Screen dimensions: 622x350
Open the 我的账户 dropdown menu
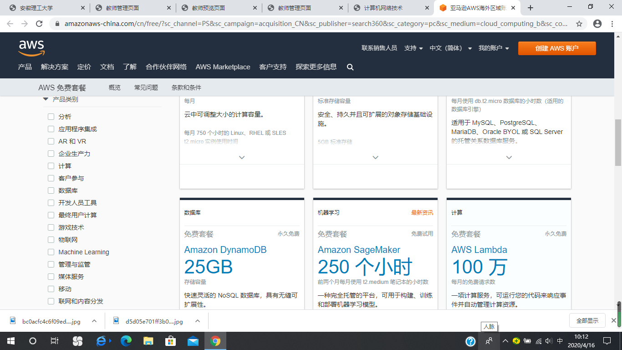494,48
